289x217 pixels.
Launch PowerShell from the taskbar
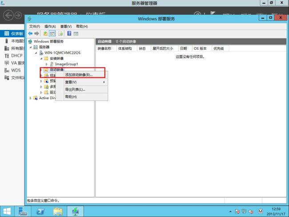[40, 211]
